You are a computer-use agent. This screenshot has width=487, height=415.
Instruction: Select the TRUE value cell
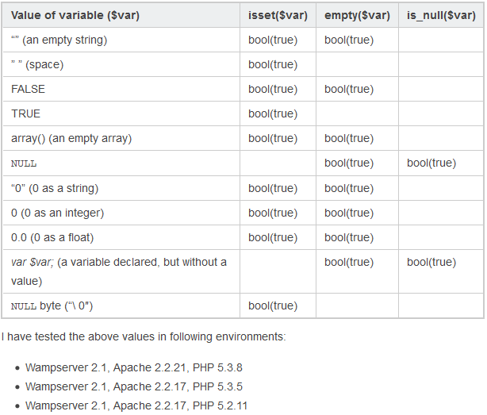coord(121,113)
